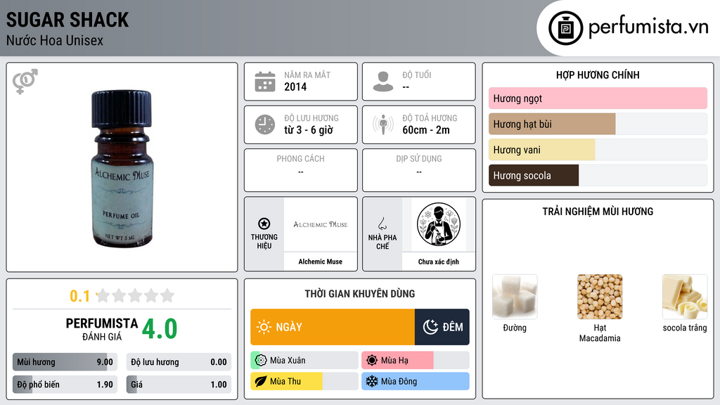Click the five-star rating row

(135, 296)
